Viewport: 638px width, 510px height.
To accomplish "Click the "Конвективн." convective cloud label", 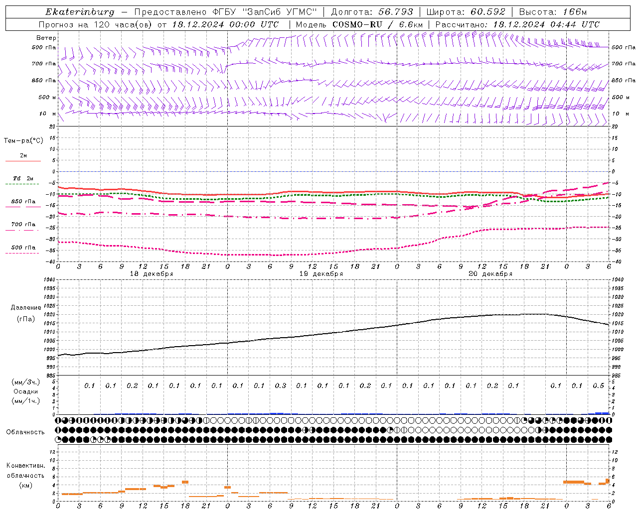I will click(x=25, y=466).
